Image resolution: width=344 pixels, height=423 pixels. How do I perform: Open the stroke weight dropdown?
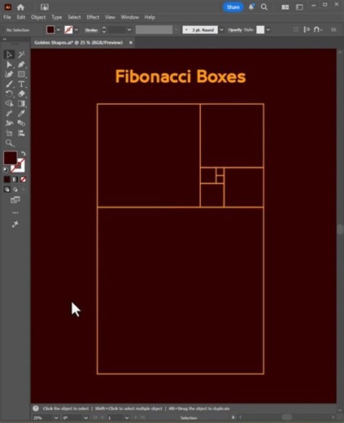pyautogui.click(x=129, y=30)
